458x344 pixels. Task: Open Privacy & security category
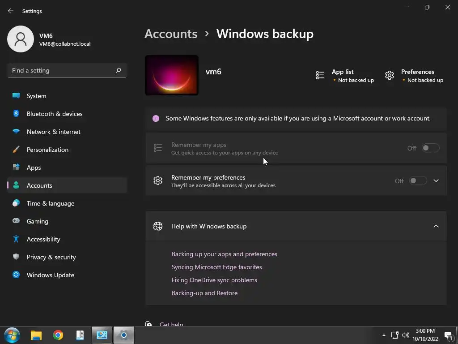pos(67,257)
